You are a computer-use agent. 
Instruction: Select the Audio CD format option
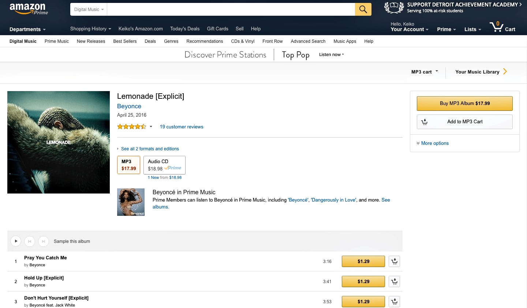click(x=164, y=165)
